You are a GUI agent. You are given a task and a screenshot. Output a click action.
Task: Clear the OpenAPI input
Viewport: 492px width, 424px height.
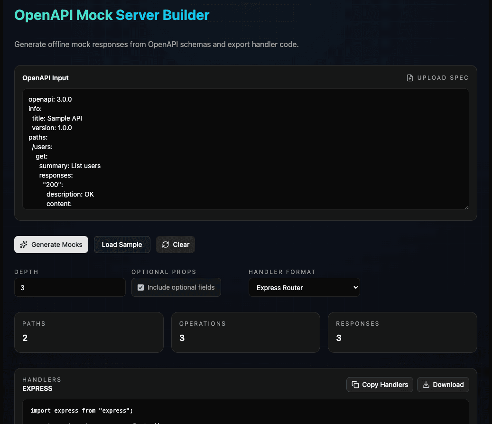(176, 245)
